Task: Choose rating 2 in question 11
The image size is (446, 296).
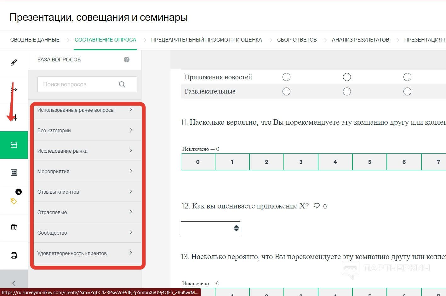Action: 266,162
